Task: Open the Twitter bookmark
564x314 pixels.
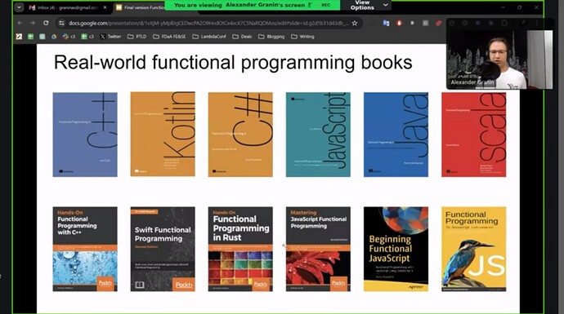Action: (110, 37)
